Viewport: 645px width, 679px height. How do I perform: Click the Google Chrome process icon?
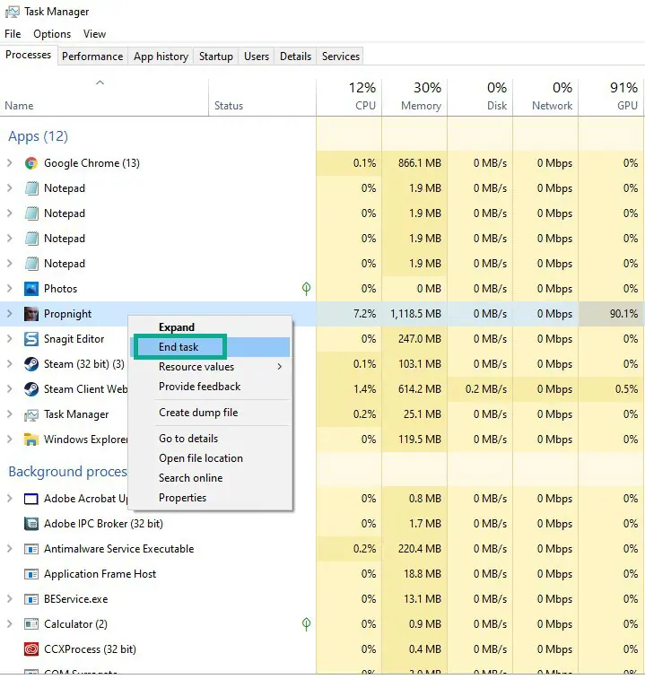31,163
